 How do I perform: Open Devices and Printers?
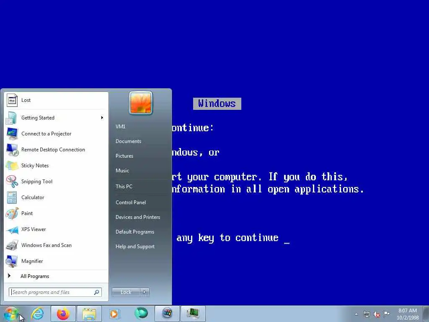coord(137,217)
